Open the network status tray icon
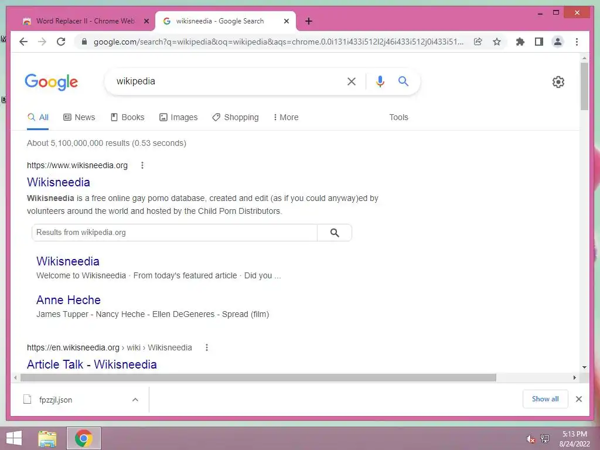600x450 pixels. (545, 438)
